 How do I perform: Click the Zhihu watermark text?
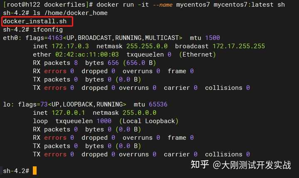click(241, 165)
